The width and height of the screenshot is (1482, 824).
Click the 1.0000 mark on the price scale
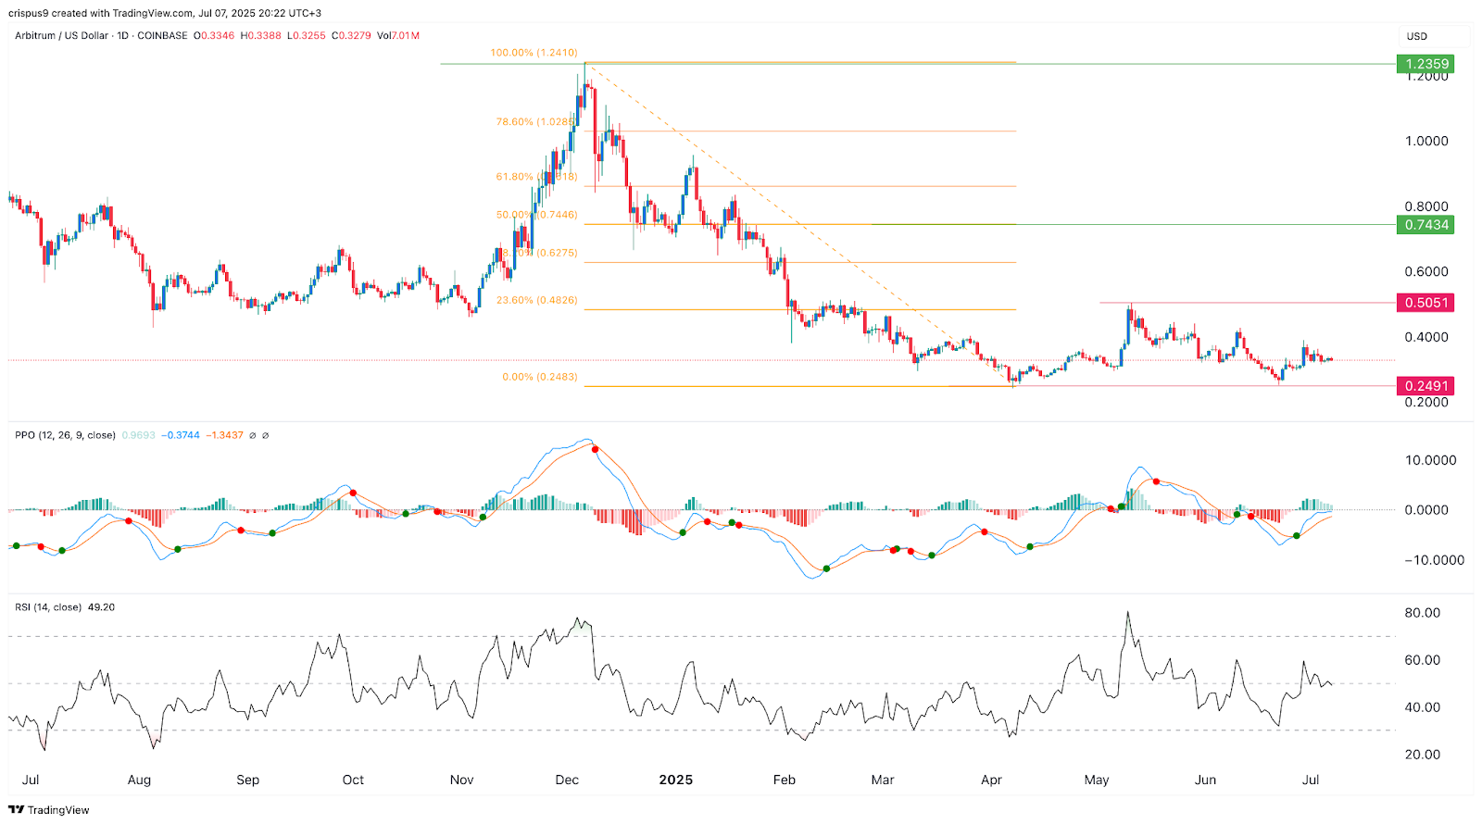point(1426,142)
